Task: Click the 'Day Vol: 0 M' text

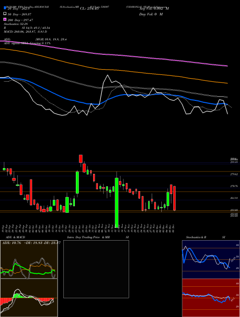Action: (151, 14)
